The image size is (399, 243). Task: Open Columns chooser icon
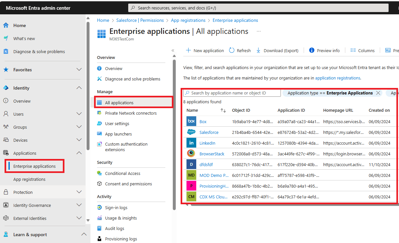pos(353,50)
